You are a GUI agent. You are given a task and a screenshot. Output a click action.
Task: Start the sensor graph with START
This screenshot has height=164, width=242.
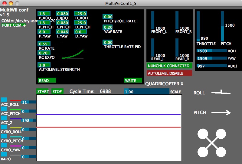43,91
